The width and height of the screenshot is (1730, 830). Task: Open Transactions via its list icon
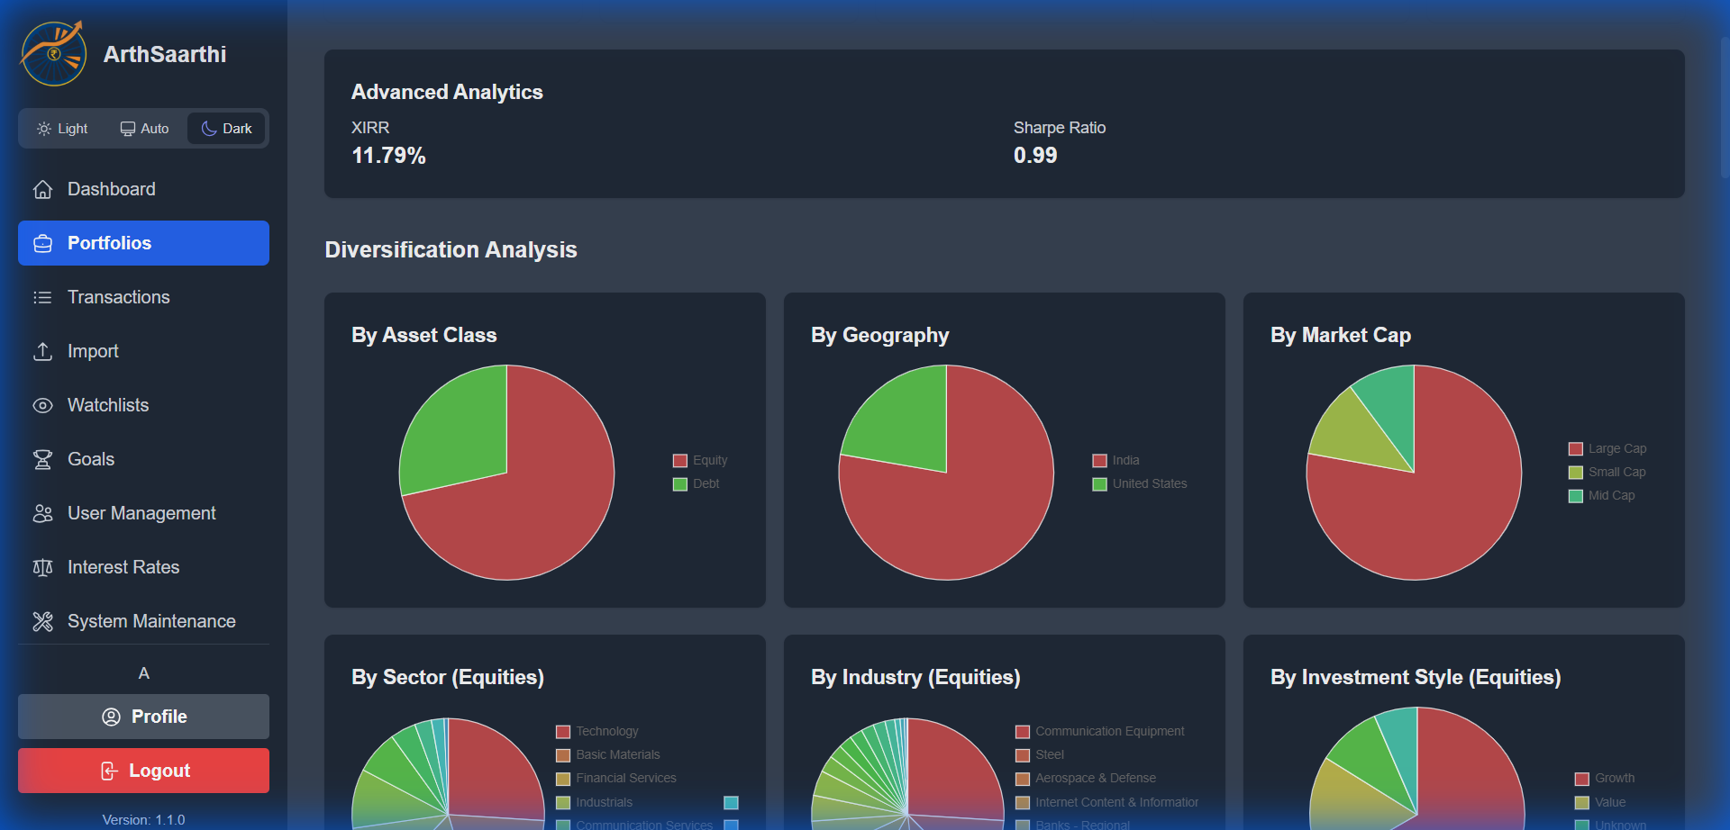[x=42, y=297]
